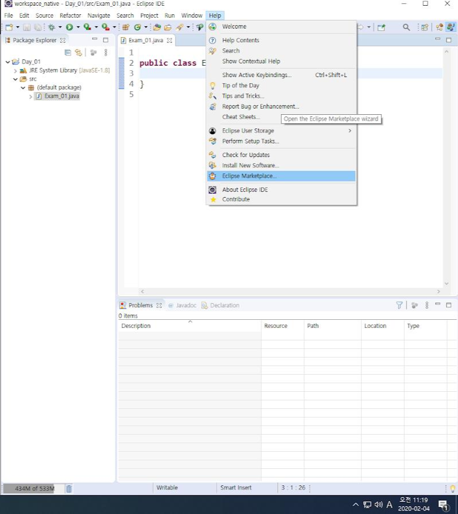Select Exam_01.java in Package Explorer
Image resolution: width=458 pixels, height=514 pixels.
(x=57, y=96)
